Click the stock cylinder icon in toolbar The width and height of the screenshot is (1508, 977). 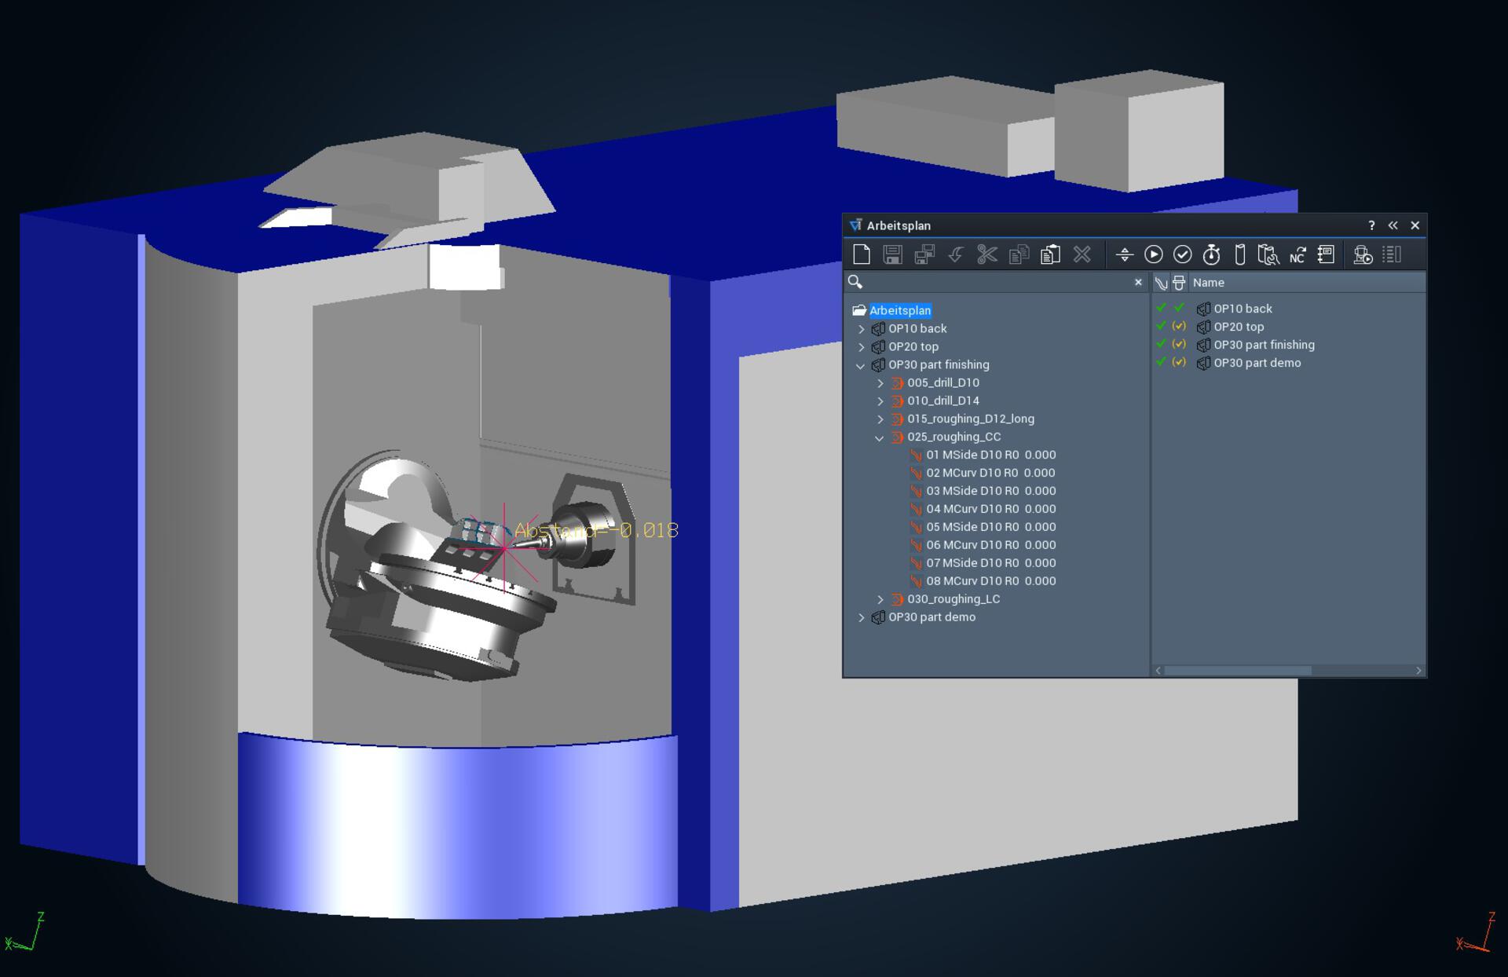[x=1240, y=254]
